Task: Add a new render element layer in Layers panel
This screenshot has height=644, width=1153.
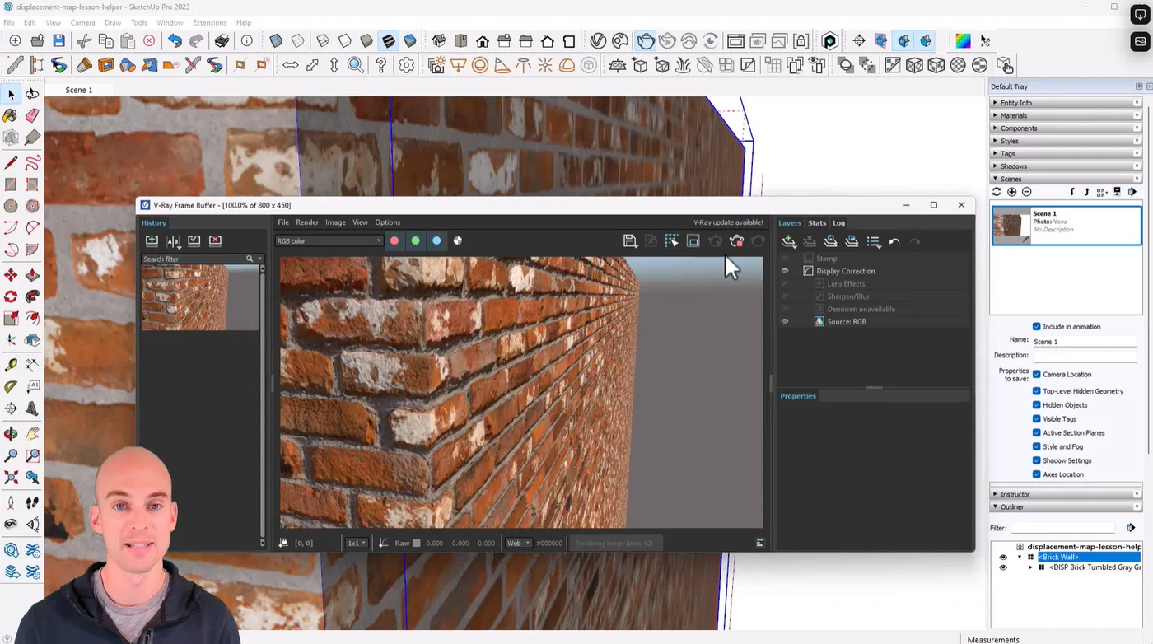Action: [788, 241]
